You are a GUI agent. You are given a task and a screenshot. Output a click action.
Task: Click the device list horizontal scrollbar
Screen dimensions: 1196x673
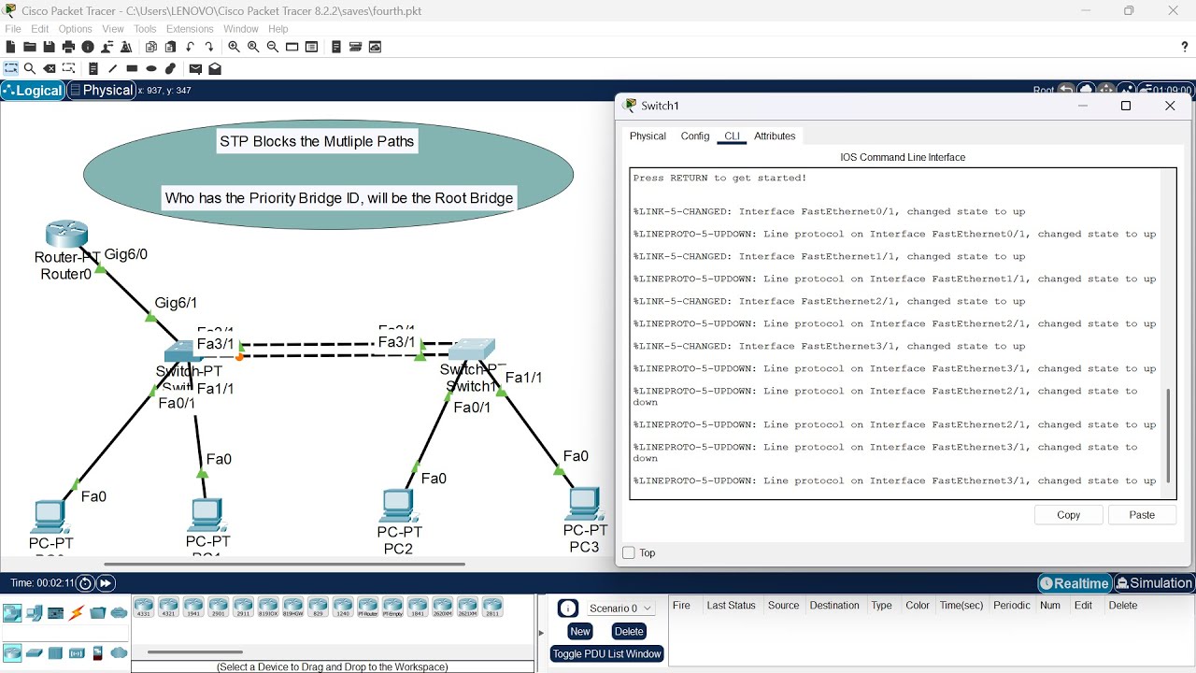(195, 652)
